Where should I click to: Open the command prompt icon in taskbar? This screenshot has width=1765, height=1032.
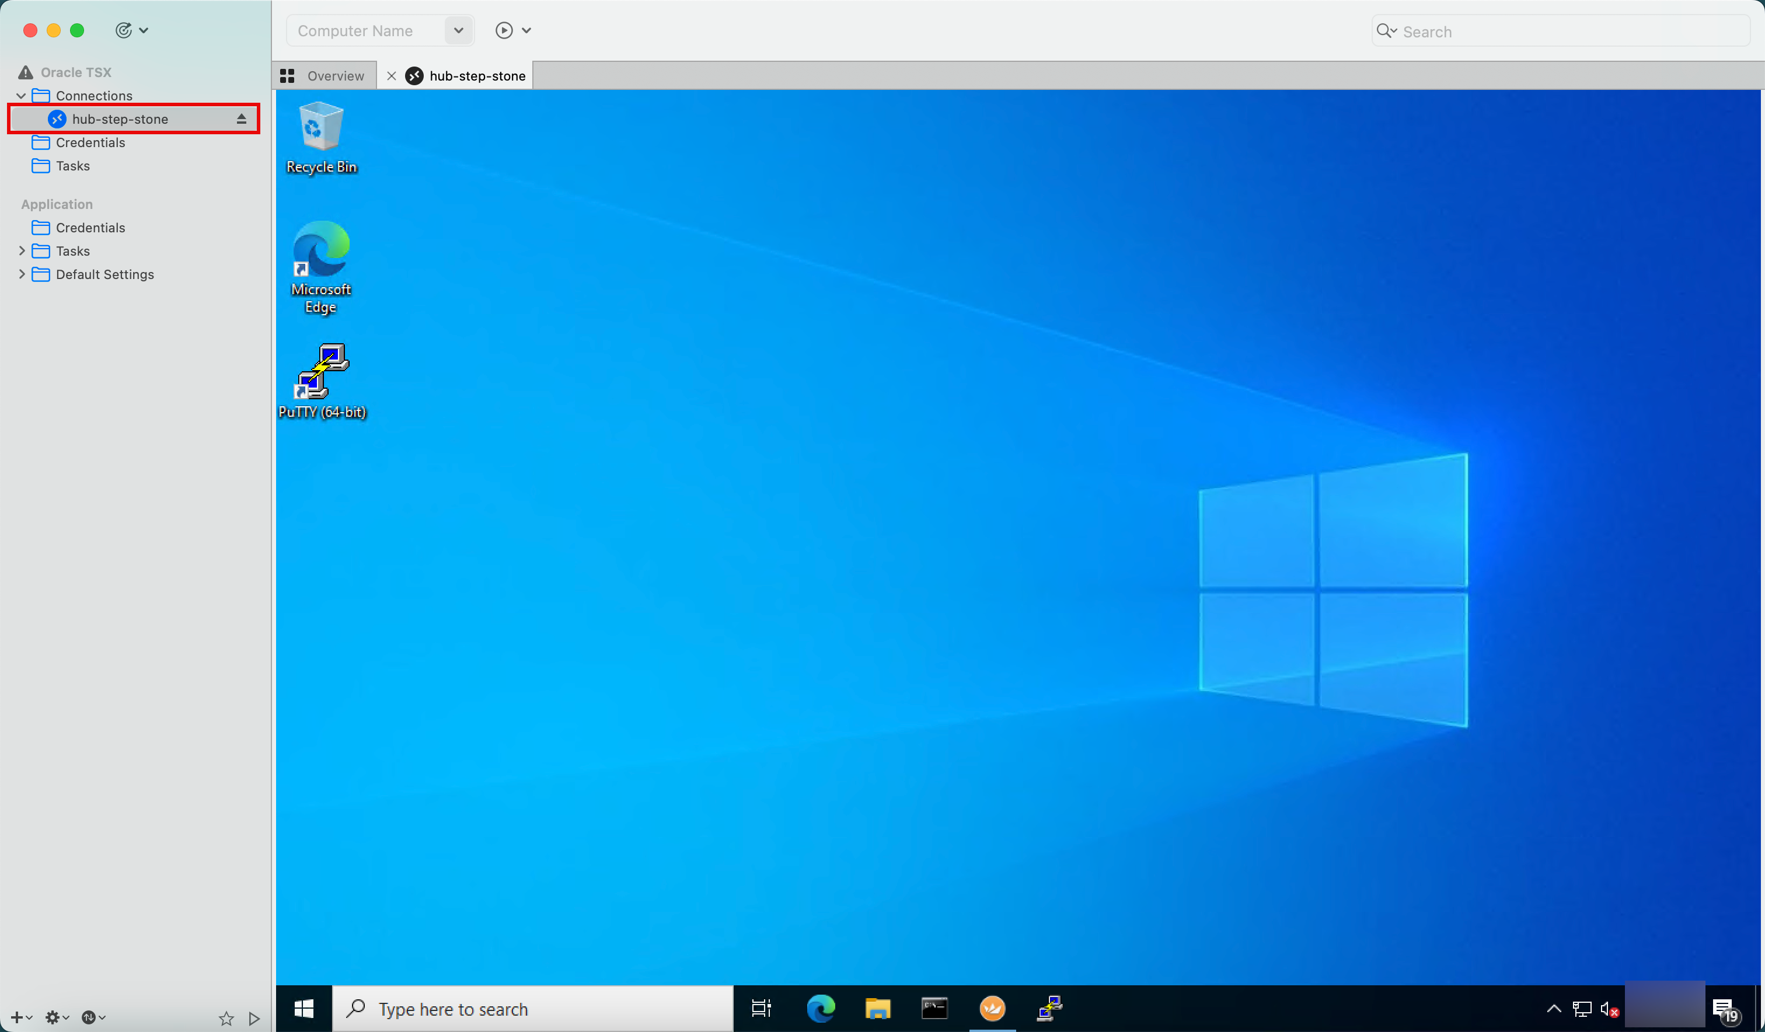click(x=934, y=1008)
